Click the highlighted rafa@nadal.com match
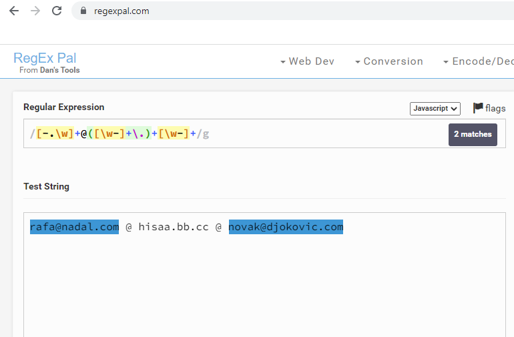 click(74, 227)
